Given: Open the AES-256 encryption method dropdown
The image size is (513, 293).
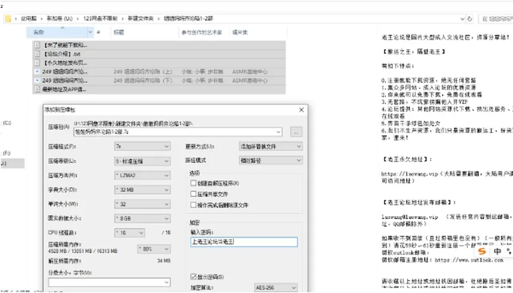Looking at the screenshot, I should [276, 288].
